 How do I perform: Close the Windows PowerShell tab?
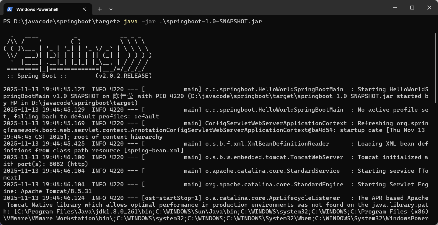pos(84,9)
